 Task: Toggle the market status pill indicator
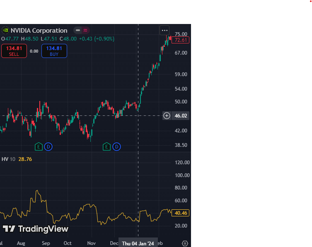[82, 30]
